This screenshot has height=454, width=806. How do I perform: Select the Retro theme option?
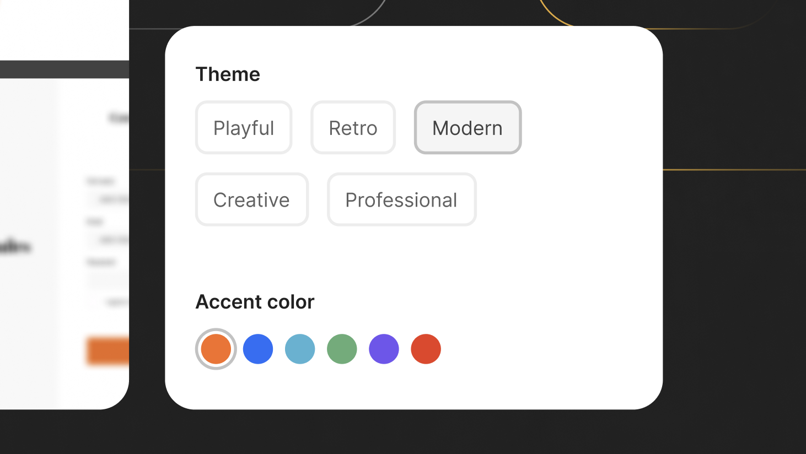[353, 127]
